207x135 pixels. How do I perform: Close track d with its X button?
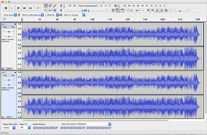tap(3, 72)
